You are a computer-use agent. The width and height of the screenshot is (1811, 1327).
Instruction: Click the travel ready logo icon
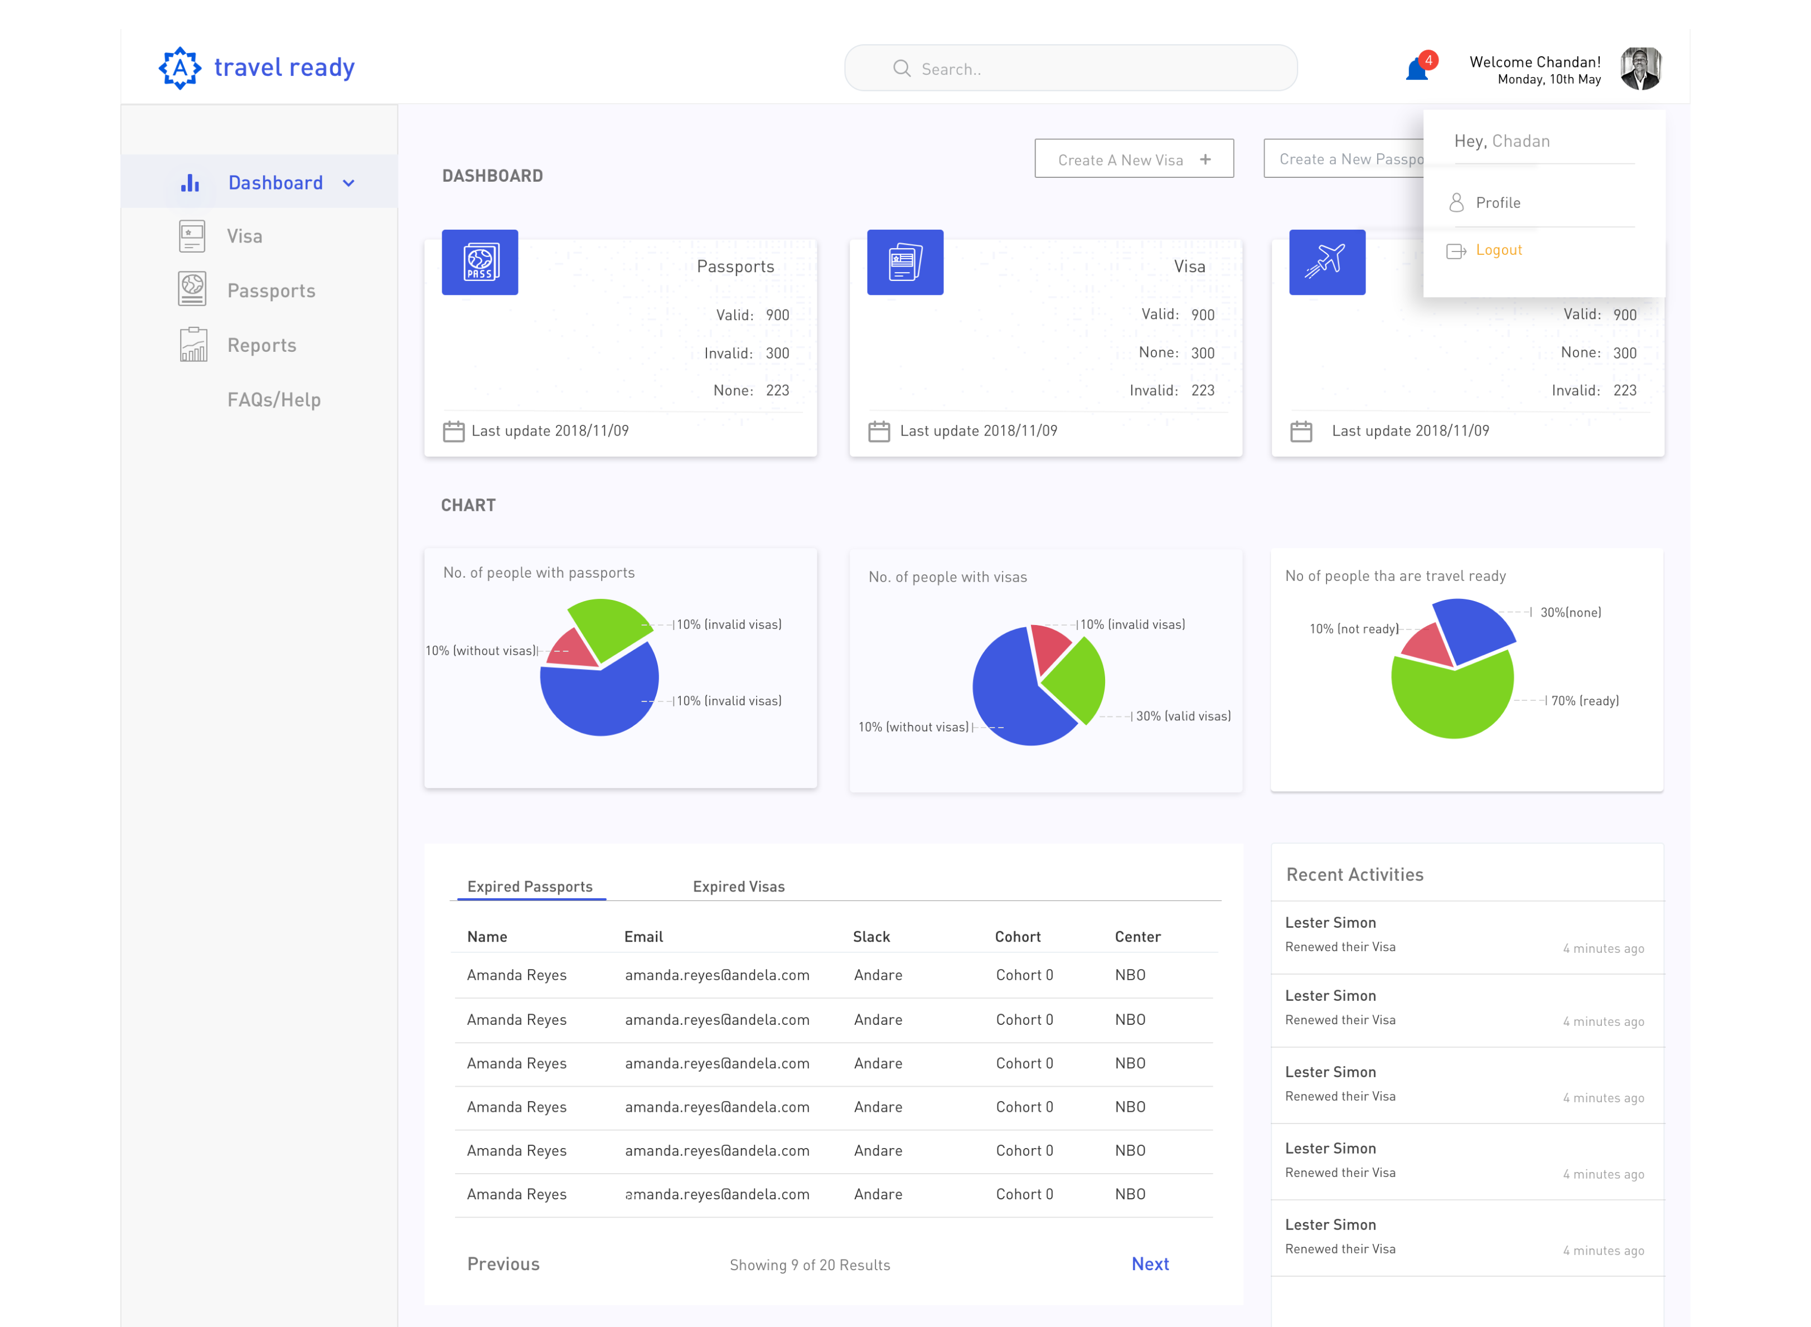(180, 67)
